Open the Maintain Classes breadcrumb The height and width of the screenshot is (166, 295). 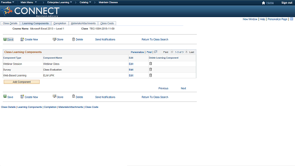pos(108,2)
